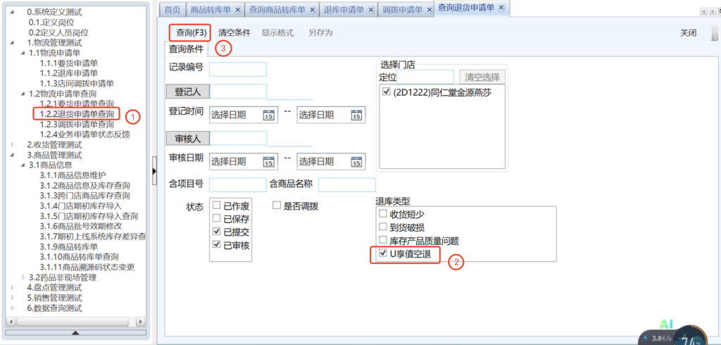Open calendar for 登记时间 end date

pos(356,115)
